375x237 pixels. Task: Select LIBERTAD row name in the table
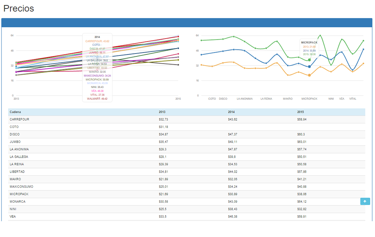coord(17,172)
